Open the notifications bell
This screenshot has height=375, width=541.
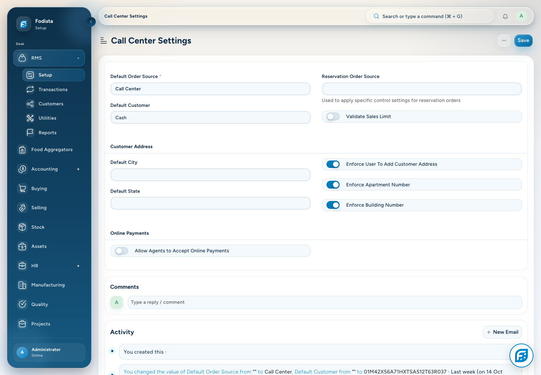click(505, 16)
